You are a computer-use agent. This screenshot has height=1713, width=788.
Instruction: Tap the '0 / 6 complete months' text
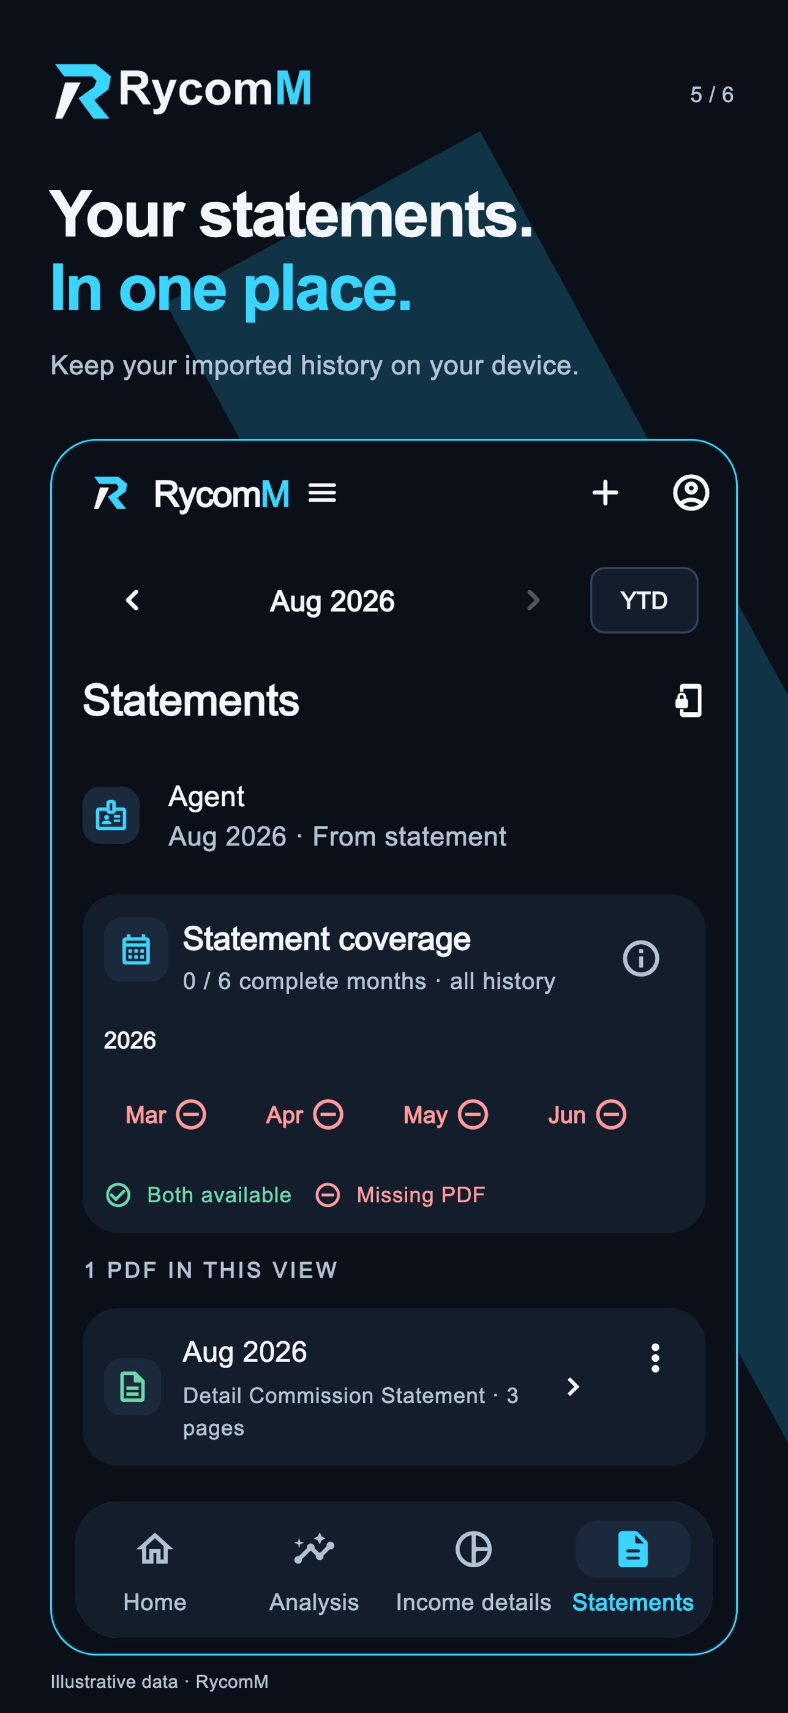[x=304, y=981]
